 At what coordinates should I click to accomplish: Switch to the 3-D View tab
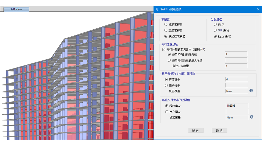16,9
